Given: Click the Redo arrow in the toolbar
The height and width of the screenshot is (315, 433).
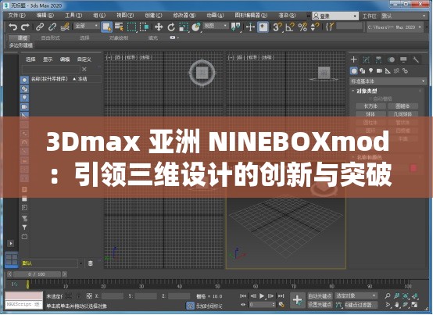Looking at the screenshot, I should pyautogui.click(x=25, y=27).
